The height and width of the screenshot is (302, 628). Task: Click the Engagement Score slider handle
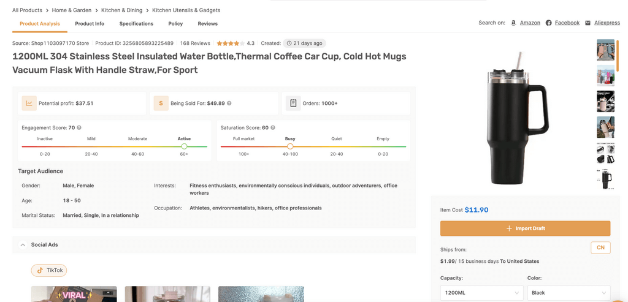(x=184, y=146)
